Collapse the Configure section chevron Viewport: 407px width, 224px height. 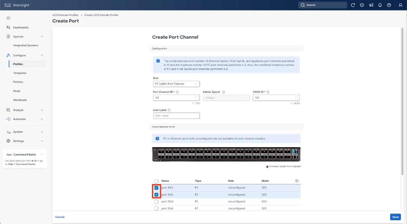(x=42, y=55)
